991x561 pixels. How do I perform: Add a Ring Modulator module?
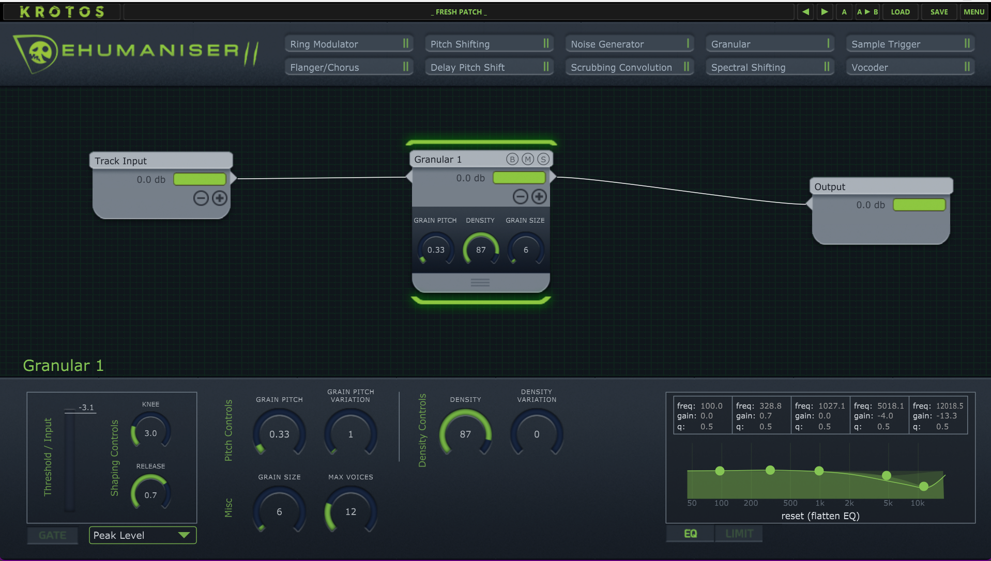tap(349, 44)
